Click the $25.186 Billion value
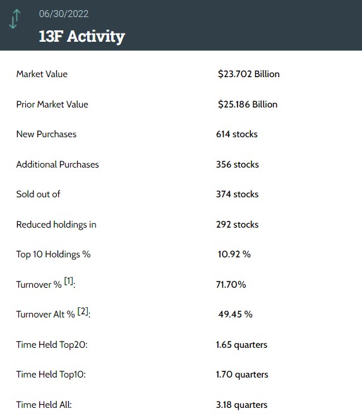Image resolution: width=362 pixels, height=418 pixels. [248, 104]
